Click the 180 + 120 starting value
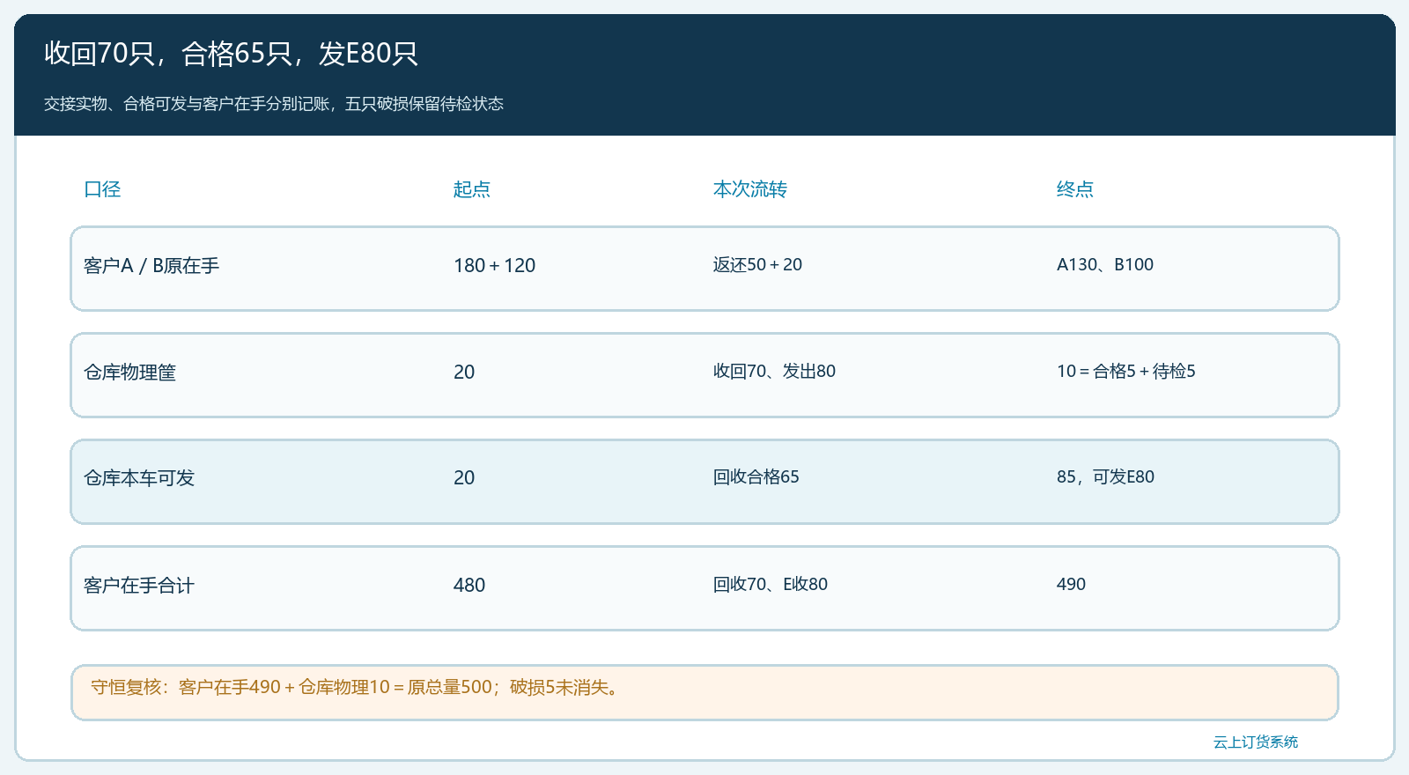This screenshot has width=1409, height=775. pos(495,266)
